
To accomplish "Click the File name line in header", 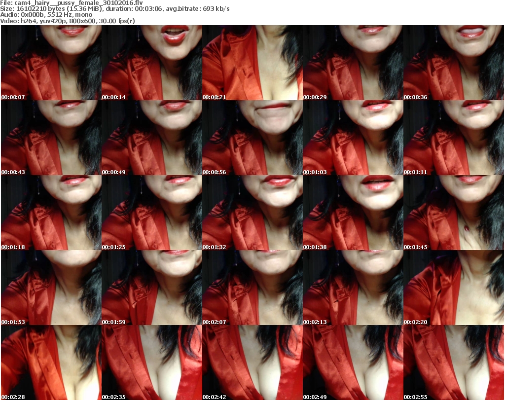I will (x=72, y=3).
